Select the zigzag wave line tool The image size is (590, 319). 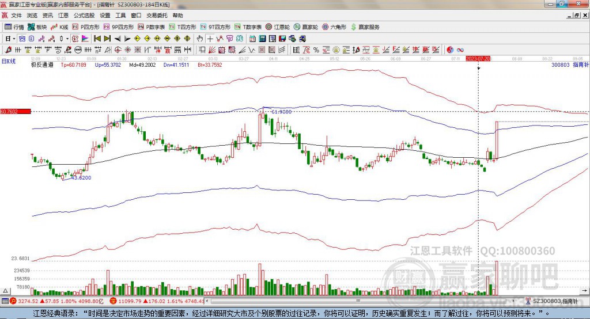[251, 50]
